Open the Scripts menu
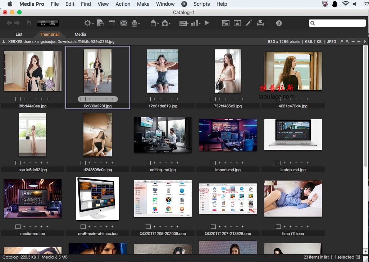The width and height of the screenshot is (369, 262). click(201, 4)
